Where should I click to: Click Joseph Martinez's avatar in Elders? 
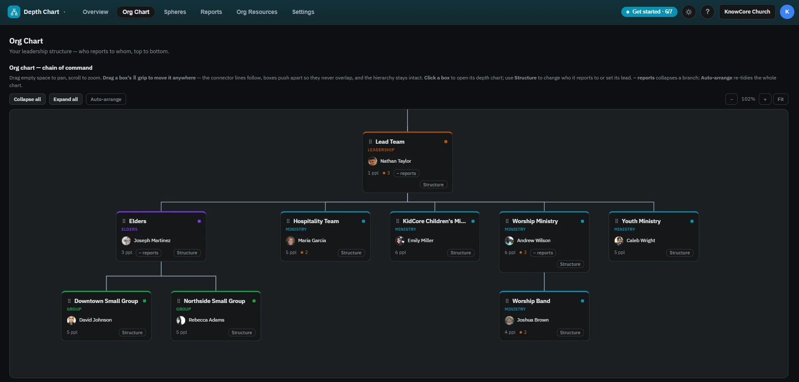[126, 240]
